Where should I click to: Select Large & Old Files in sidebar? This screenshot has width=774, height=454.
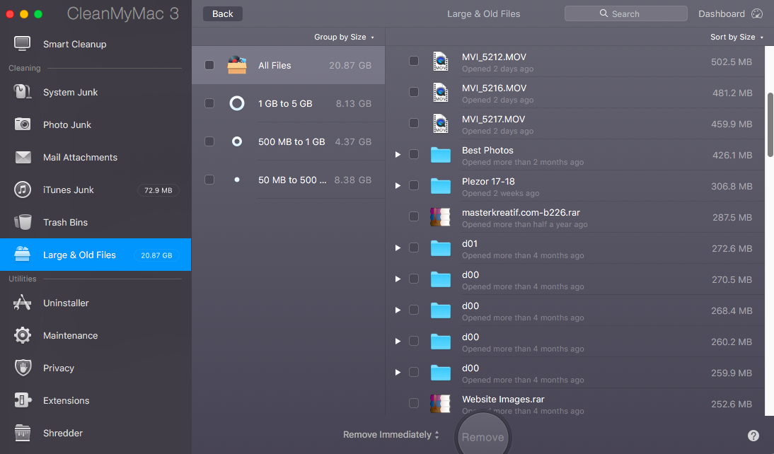pos(79,255)
